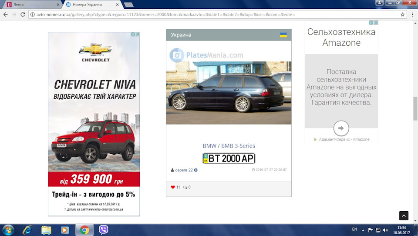Close the Номера Украины tab
Viewport: 418px width, 236px height.
click(117, 4)
